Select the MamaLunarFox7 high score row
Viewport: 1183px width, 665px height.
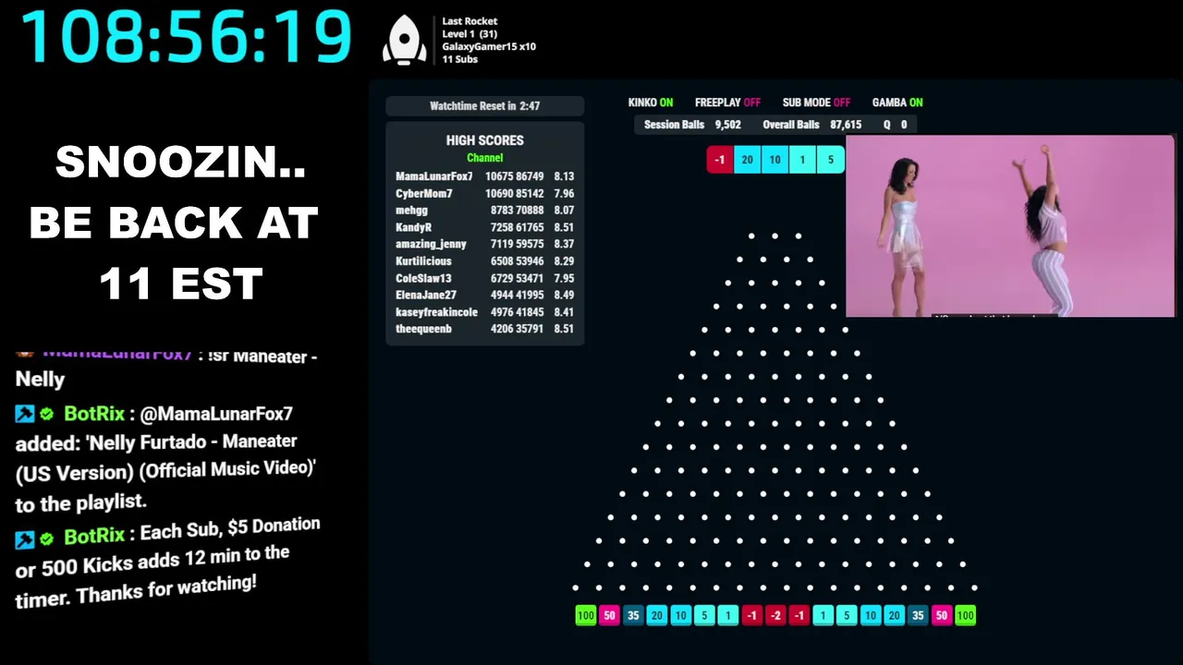point(484,176)
